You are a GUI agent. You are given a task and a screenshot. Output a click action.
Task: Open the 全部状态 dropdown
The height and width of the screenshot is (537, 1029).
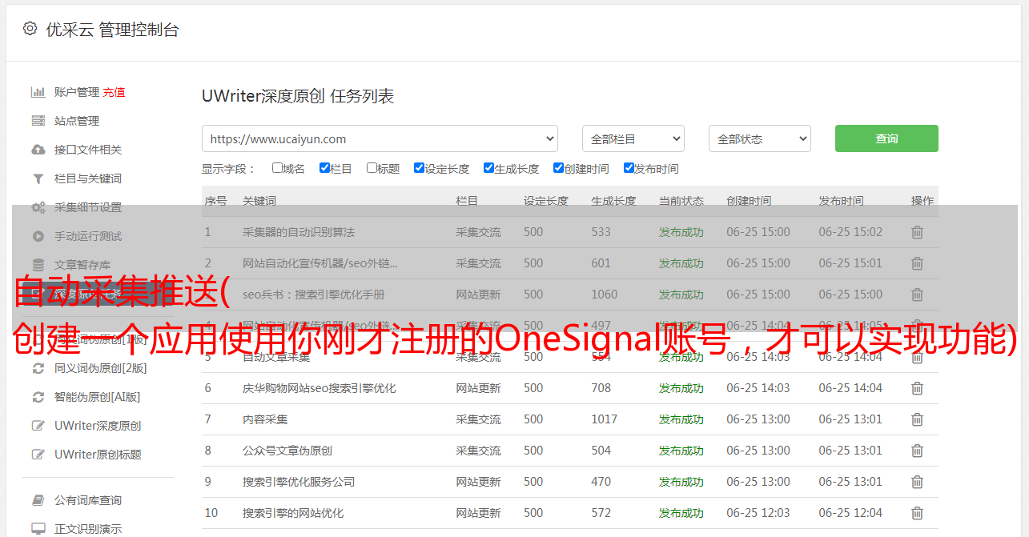click(x=760, y=138)
